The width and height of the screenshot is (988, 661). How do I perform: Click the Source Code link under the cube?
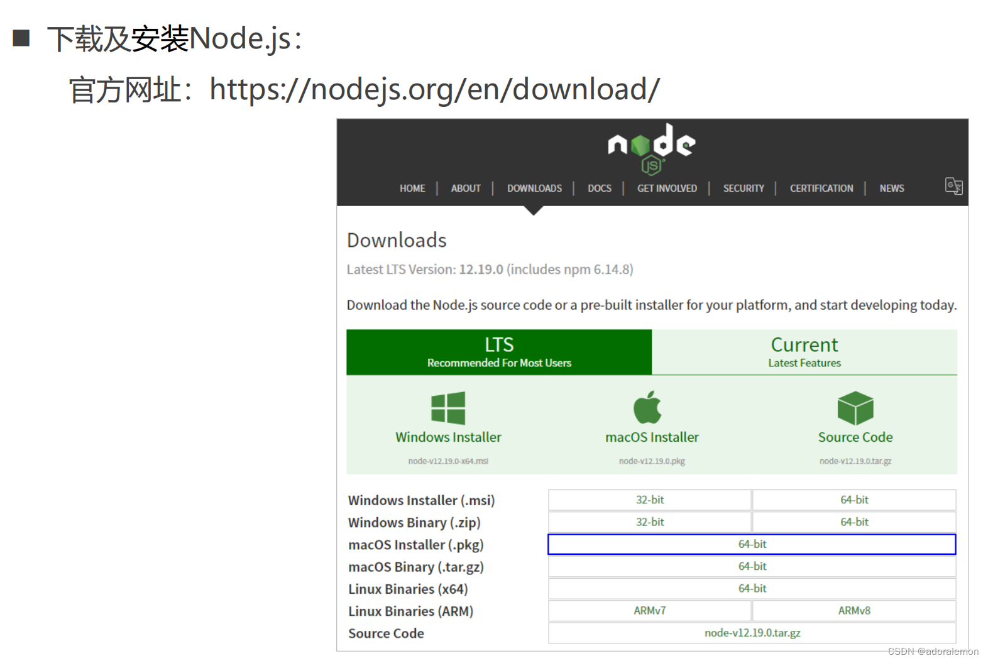click(855, 437)
